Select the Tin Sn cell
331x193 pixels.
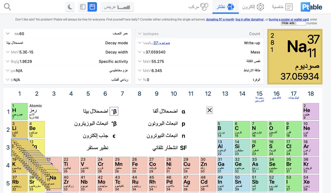(x=242, y=183)
